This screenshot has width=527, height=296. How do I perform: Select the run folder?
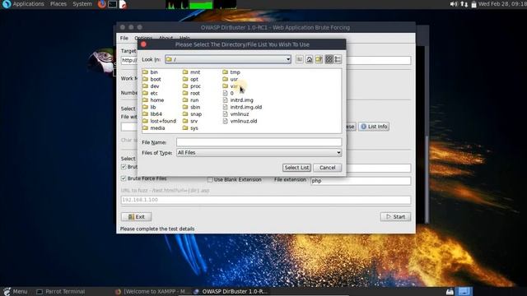[190, 100]
